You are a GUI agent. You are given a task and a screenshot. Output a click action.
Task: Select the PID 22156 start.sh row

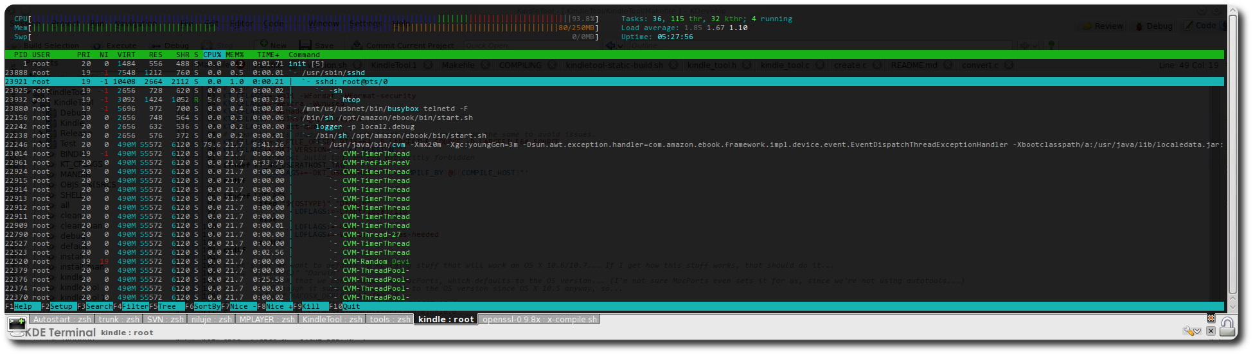tap(614, 117)
